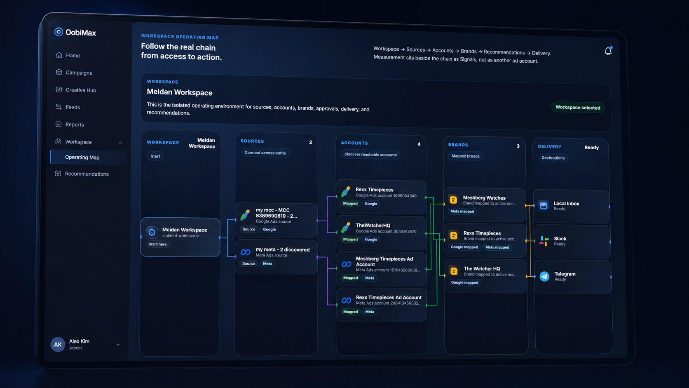The image size is (689, 388).
Task: Click the Alex Kim Admin profile label
Action: click(x=79, y=344)
